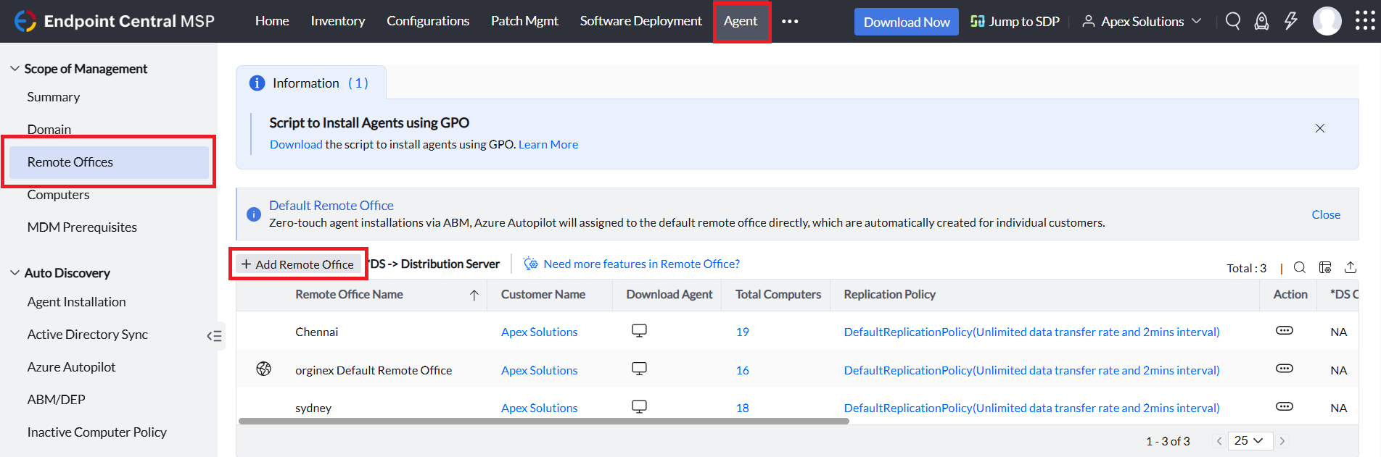Click the Learn More link
This screenshot has width=1381, height=457.
coord(548,144)
